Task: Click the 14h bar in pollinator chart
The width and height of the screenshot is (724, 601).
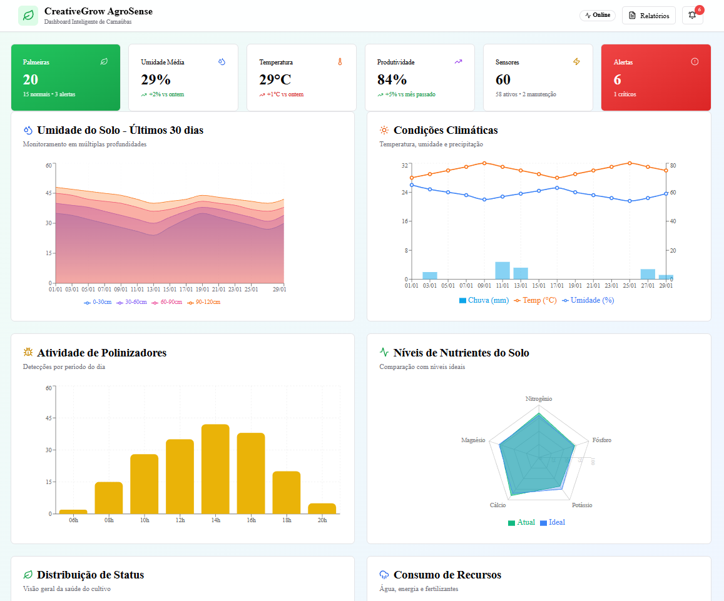Action: tap(215, 469)
